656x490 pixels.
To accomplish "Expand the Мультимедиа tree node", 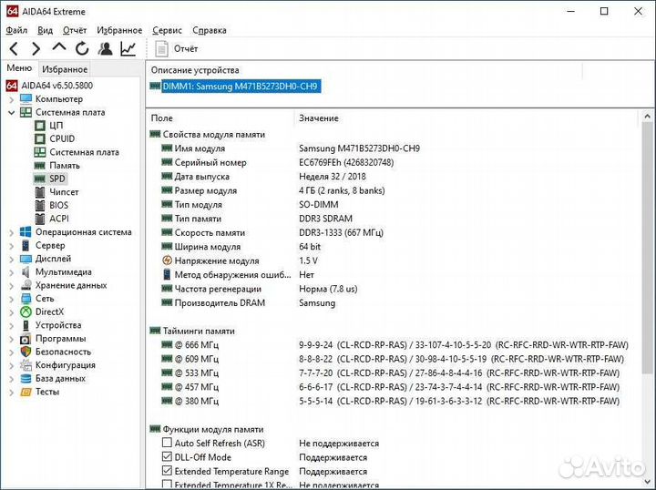I will [11, 272].
